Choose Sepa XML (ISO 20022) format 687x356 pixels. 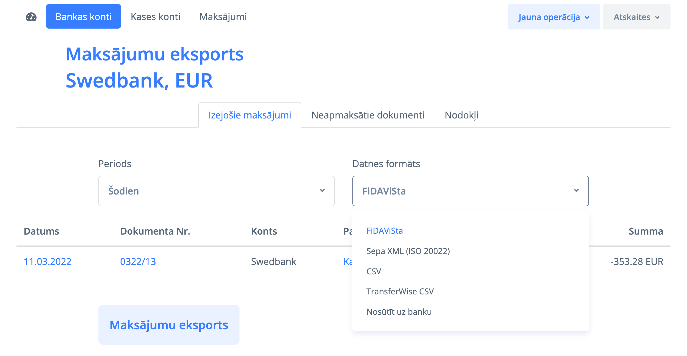tap(408, 251)
